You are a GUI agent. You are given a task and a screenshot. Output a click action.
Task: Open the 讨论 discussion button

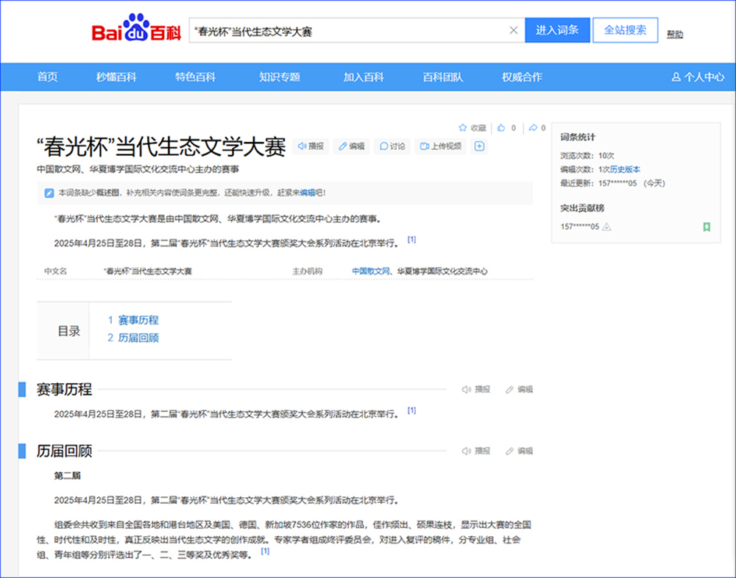[392, 146]
